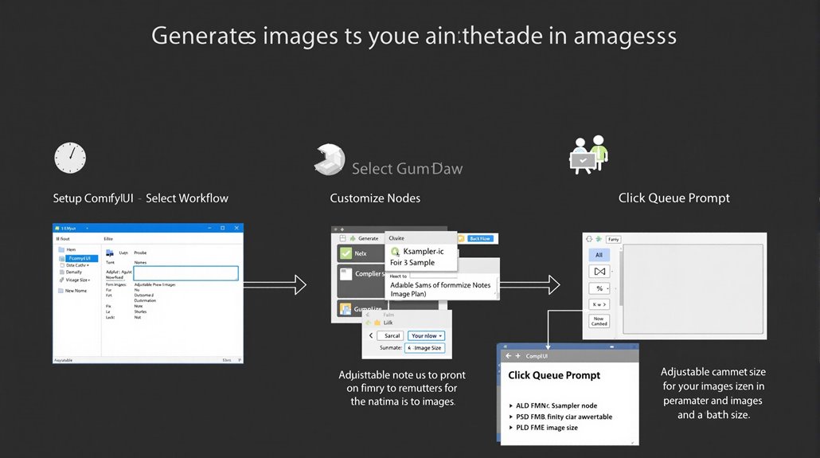
Task: Click the grid layout icon beside Generate
Action: [x=342, y=238]
